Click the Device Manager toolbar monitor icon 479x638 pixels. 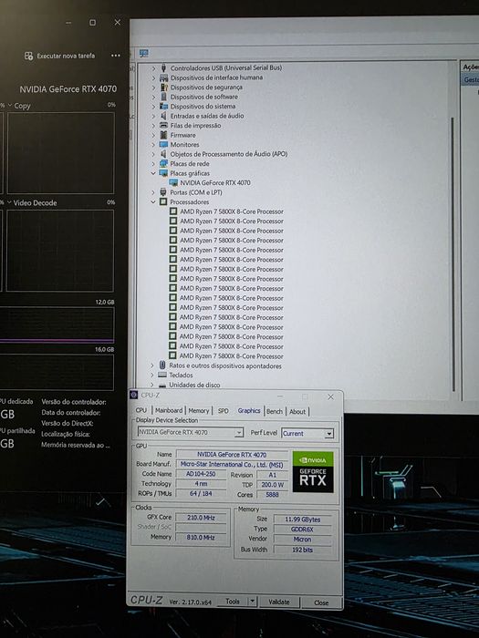(144, 53)
